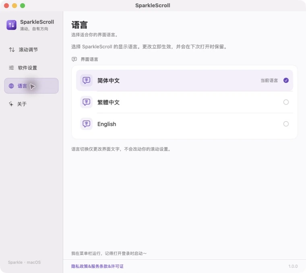306x273 pixels.
Task: Click the 当前语言 label
Action: (269, 81)
